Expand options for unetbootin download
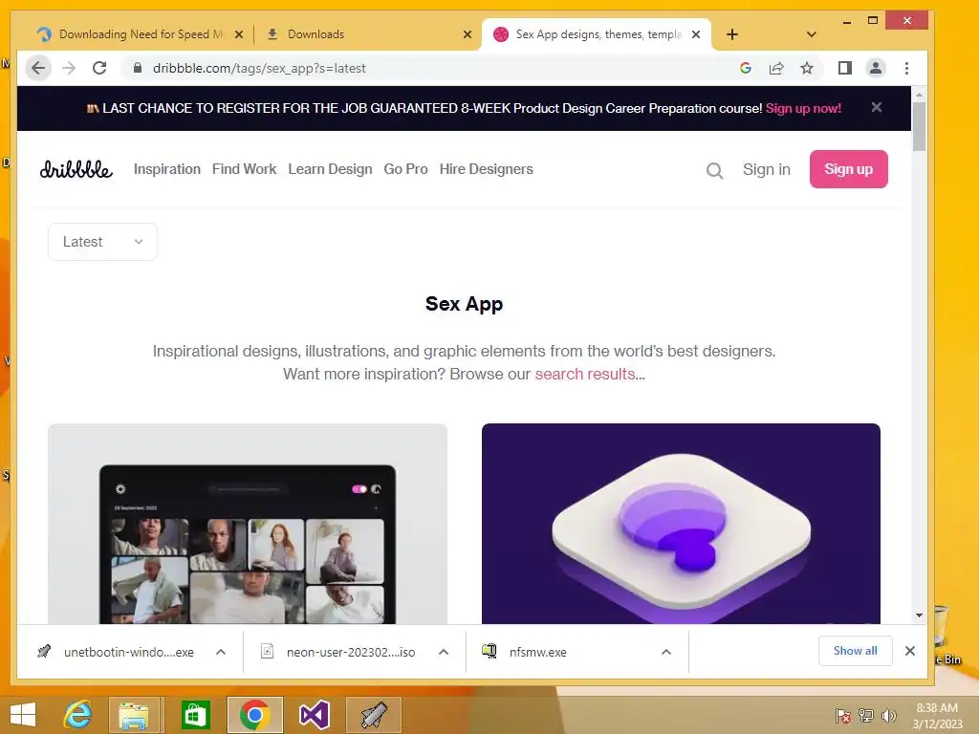This screenshot has width=979, height=734. [x=221, y=652]
